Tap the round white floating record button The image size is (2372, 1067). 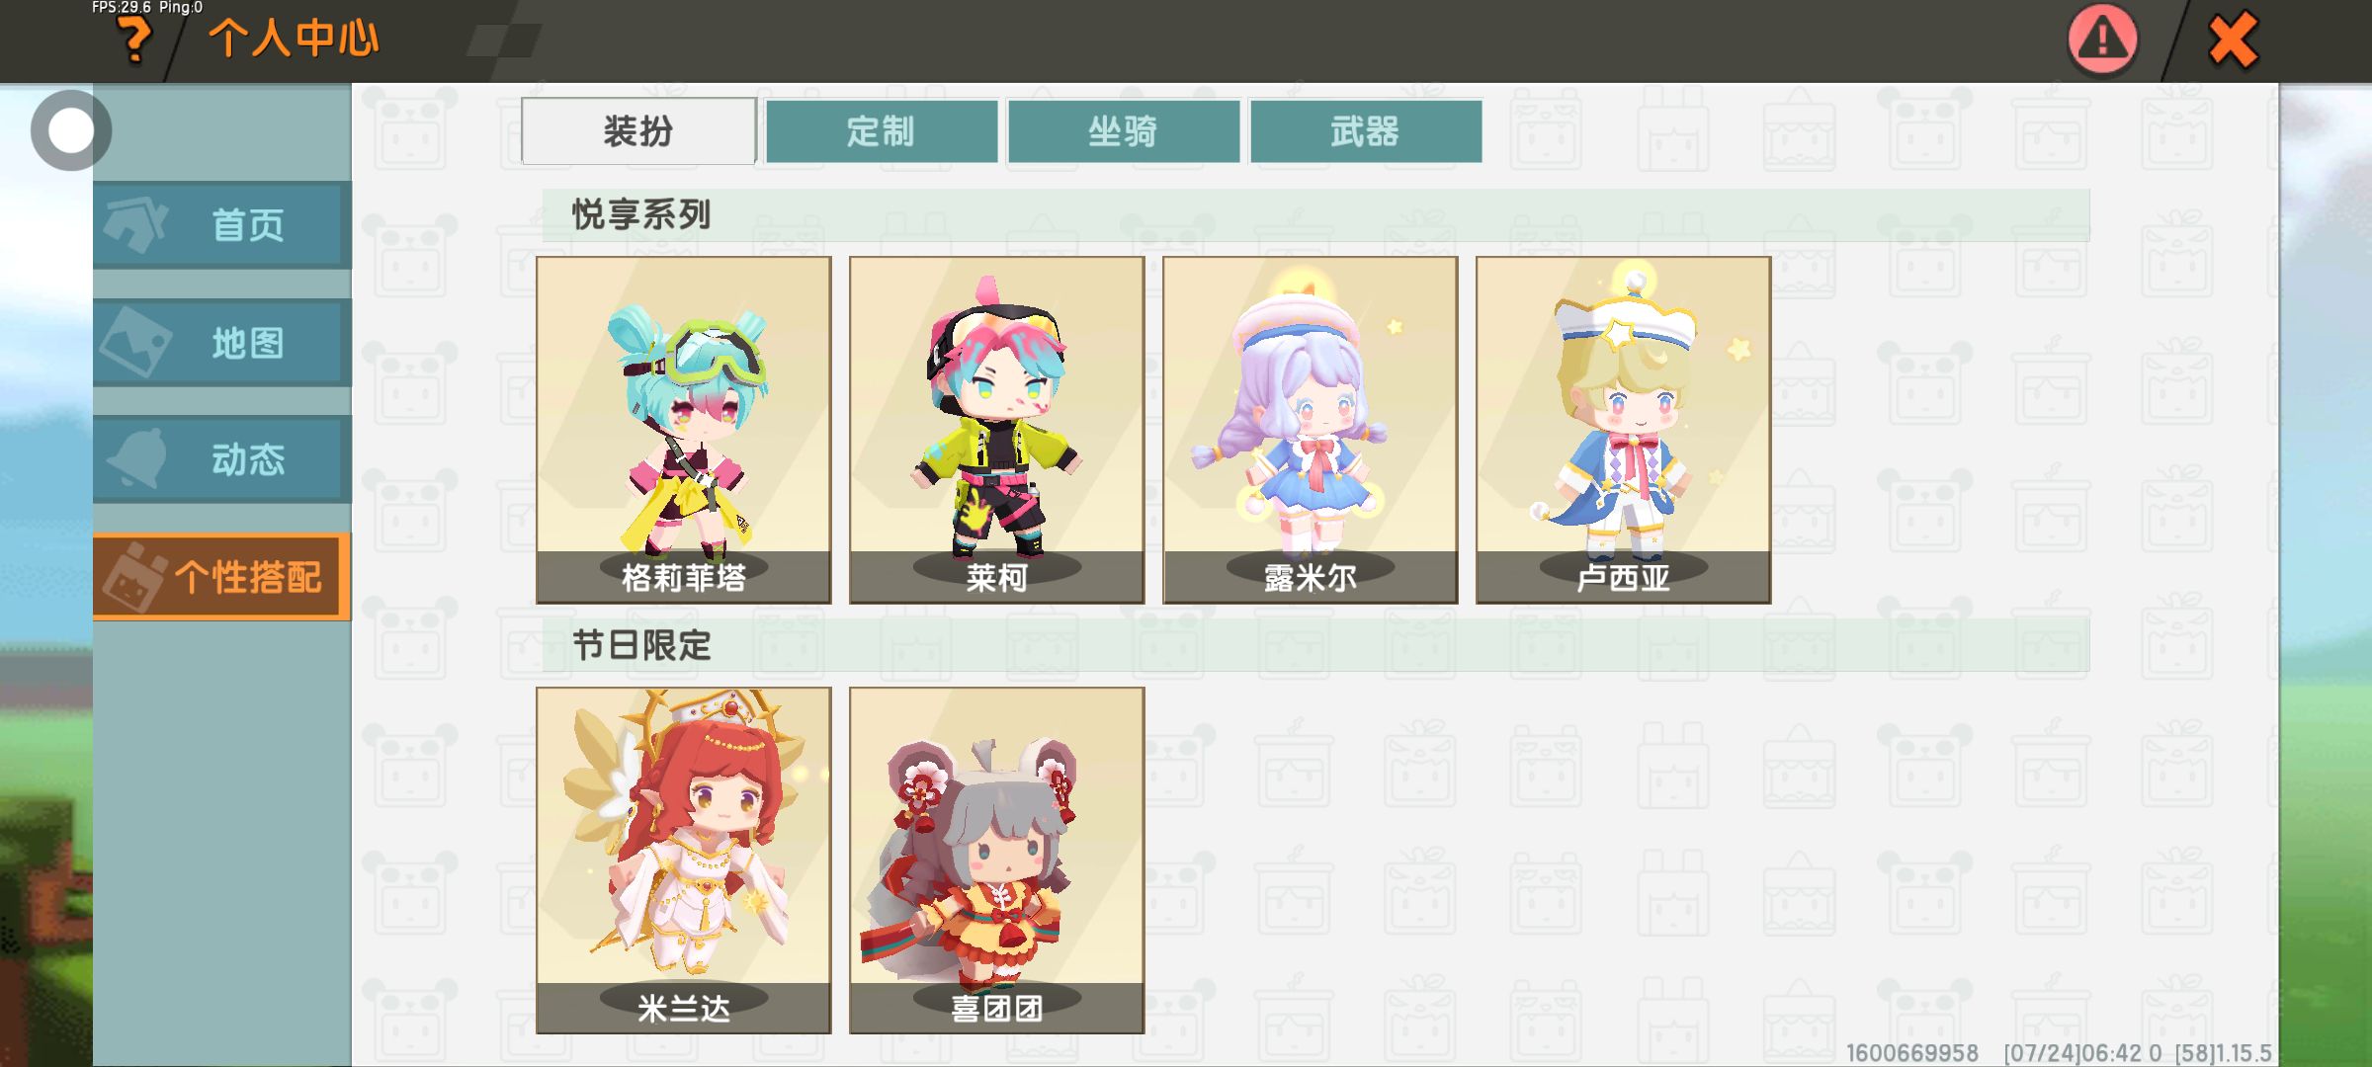[x=70, y=130]
